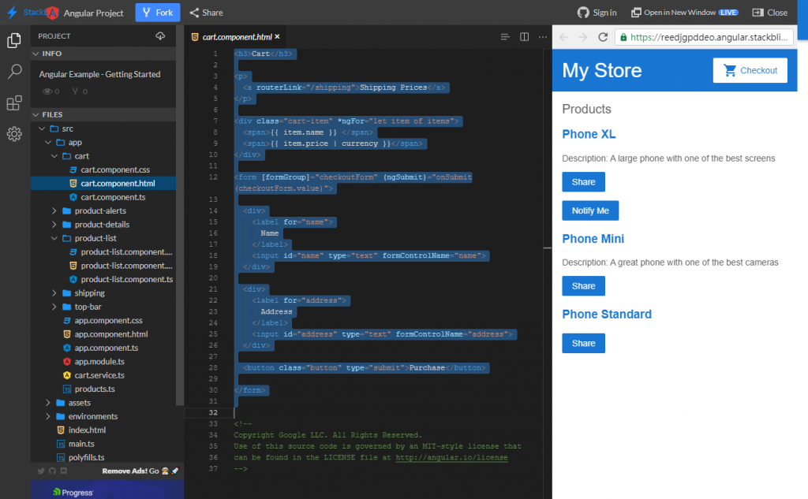Click the preview URL address field
Image resolution: width=808 pixels, height=499 pixels.
704,37
